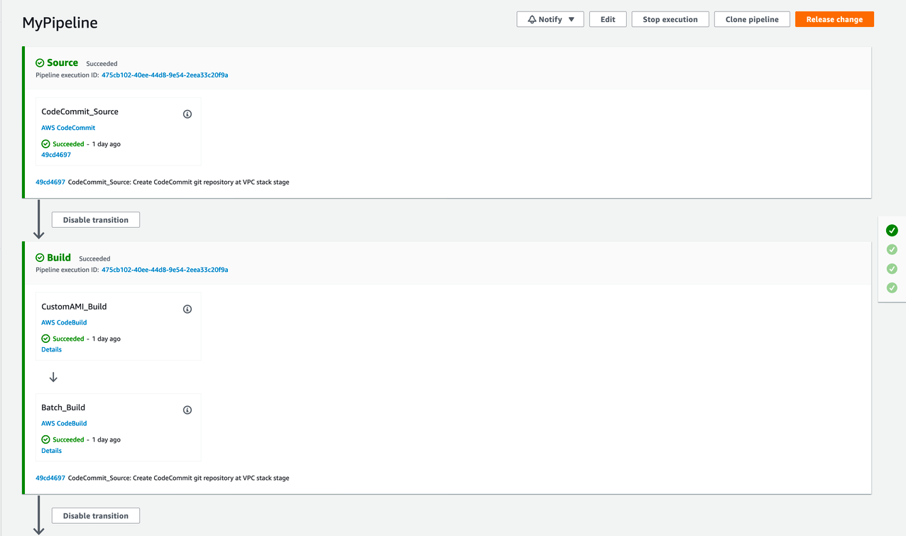Open Build stage pipeline execution ID link
The image size is (906, 536).
click(165, 270)
